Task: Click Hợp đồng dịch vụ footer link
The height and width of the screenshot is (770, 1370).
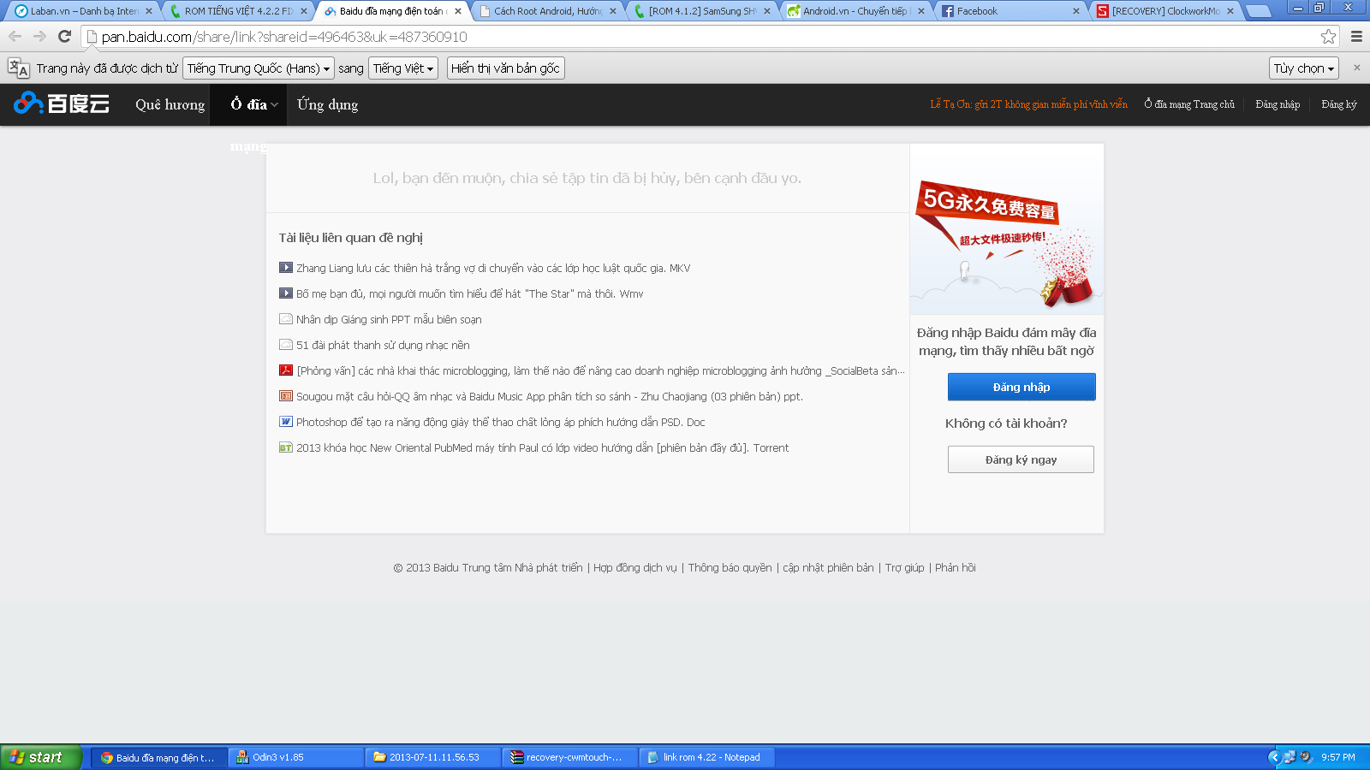Action: (x=634, y=567)
